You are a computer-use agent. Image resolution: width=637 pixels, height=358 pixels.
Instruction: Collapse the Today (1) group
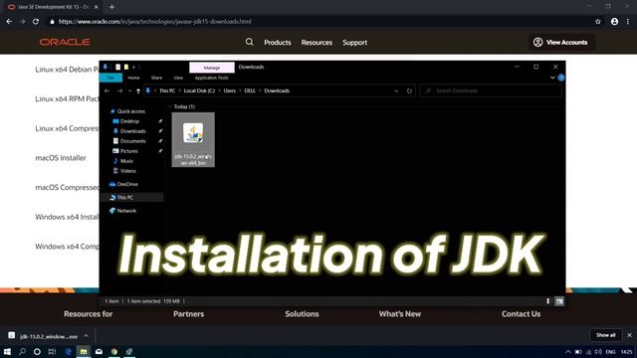click(170, 106)
